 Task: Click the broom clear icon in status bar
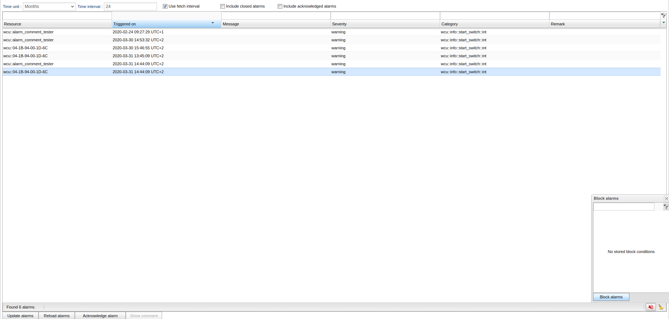(661, 307)
